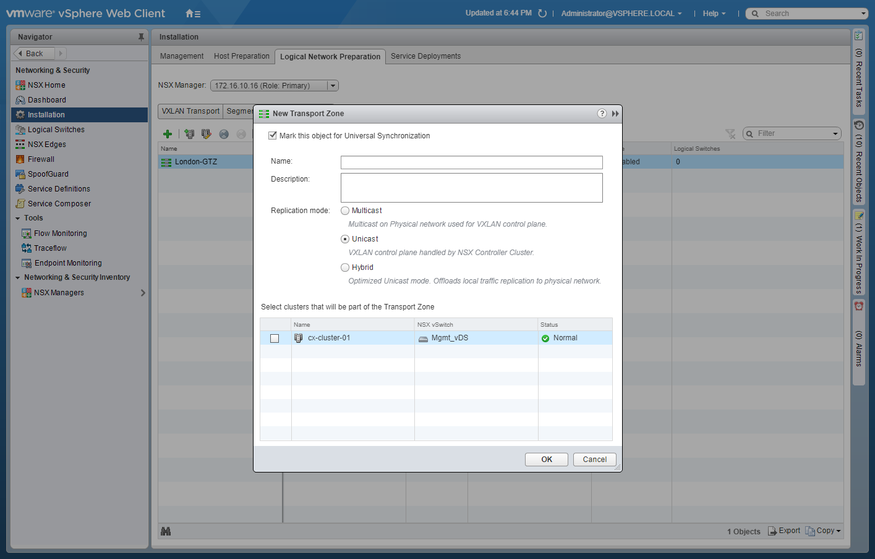This screenshot has width=875, height=559.
Task: Open the NSX Edges item in Navigator
Action: point(46,145)
